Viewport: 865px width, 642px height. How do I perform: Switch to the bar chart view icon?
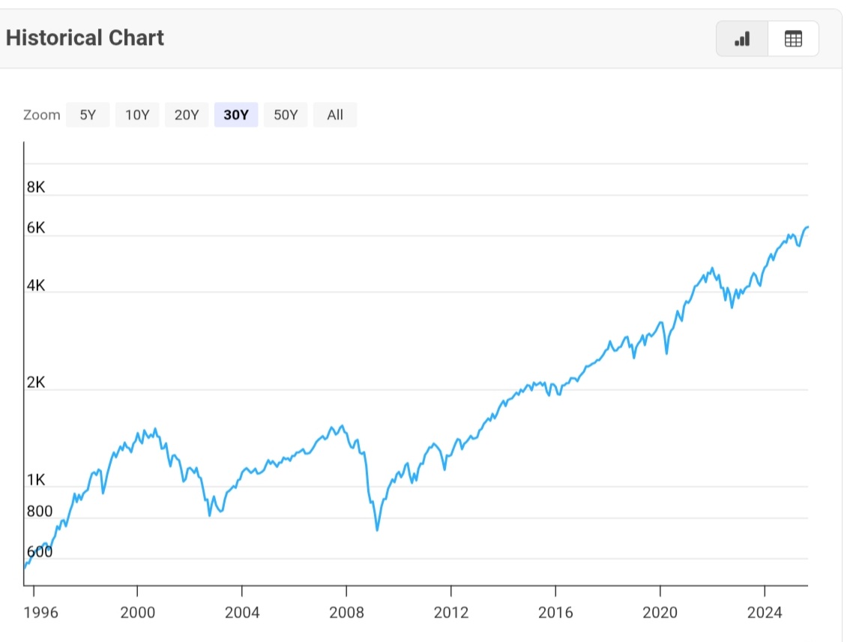coord(742,39)
